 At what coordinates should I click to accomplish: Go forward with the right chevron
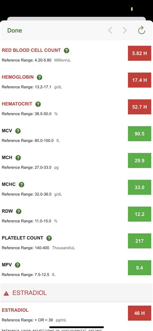pyautogui.click(x=125, y=30)
